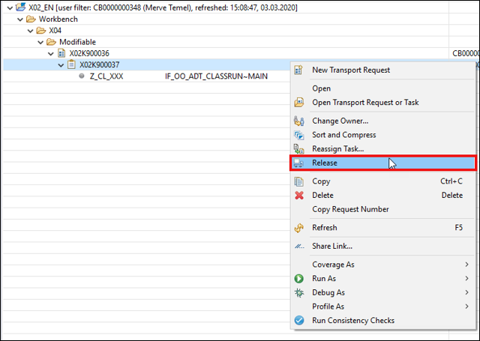The height and width of the screenshot is (341, 480).
Task: Click the Reassign Task icon
Action: pyautogui.click(x=299, y=149)
